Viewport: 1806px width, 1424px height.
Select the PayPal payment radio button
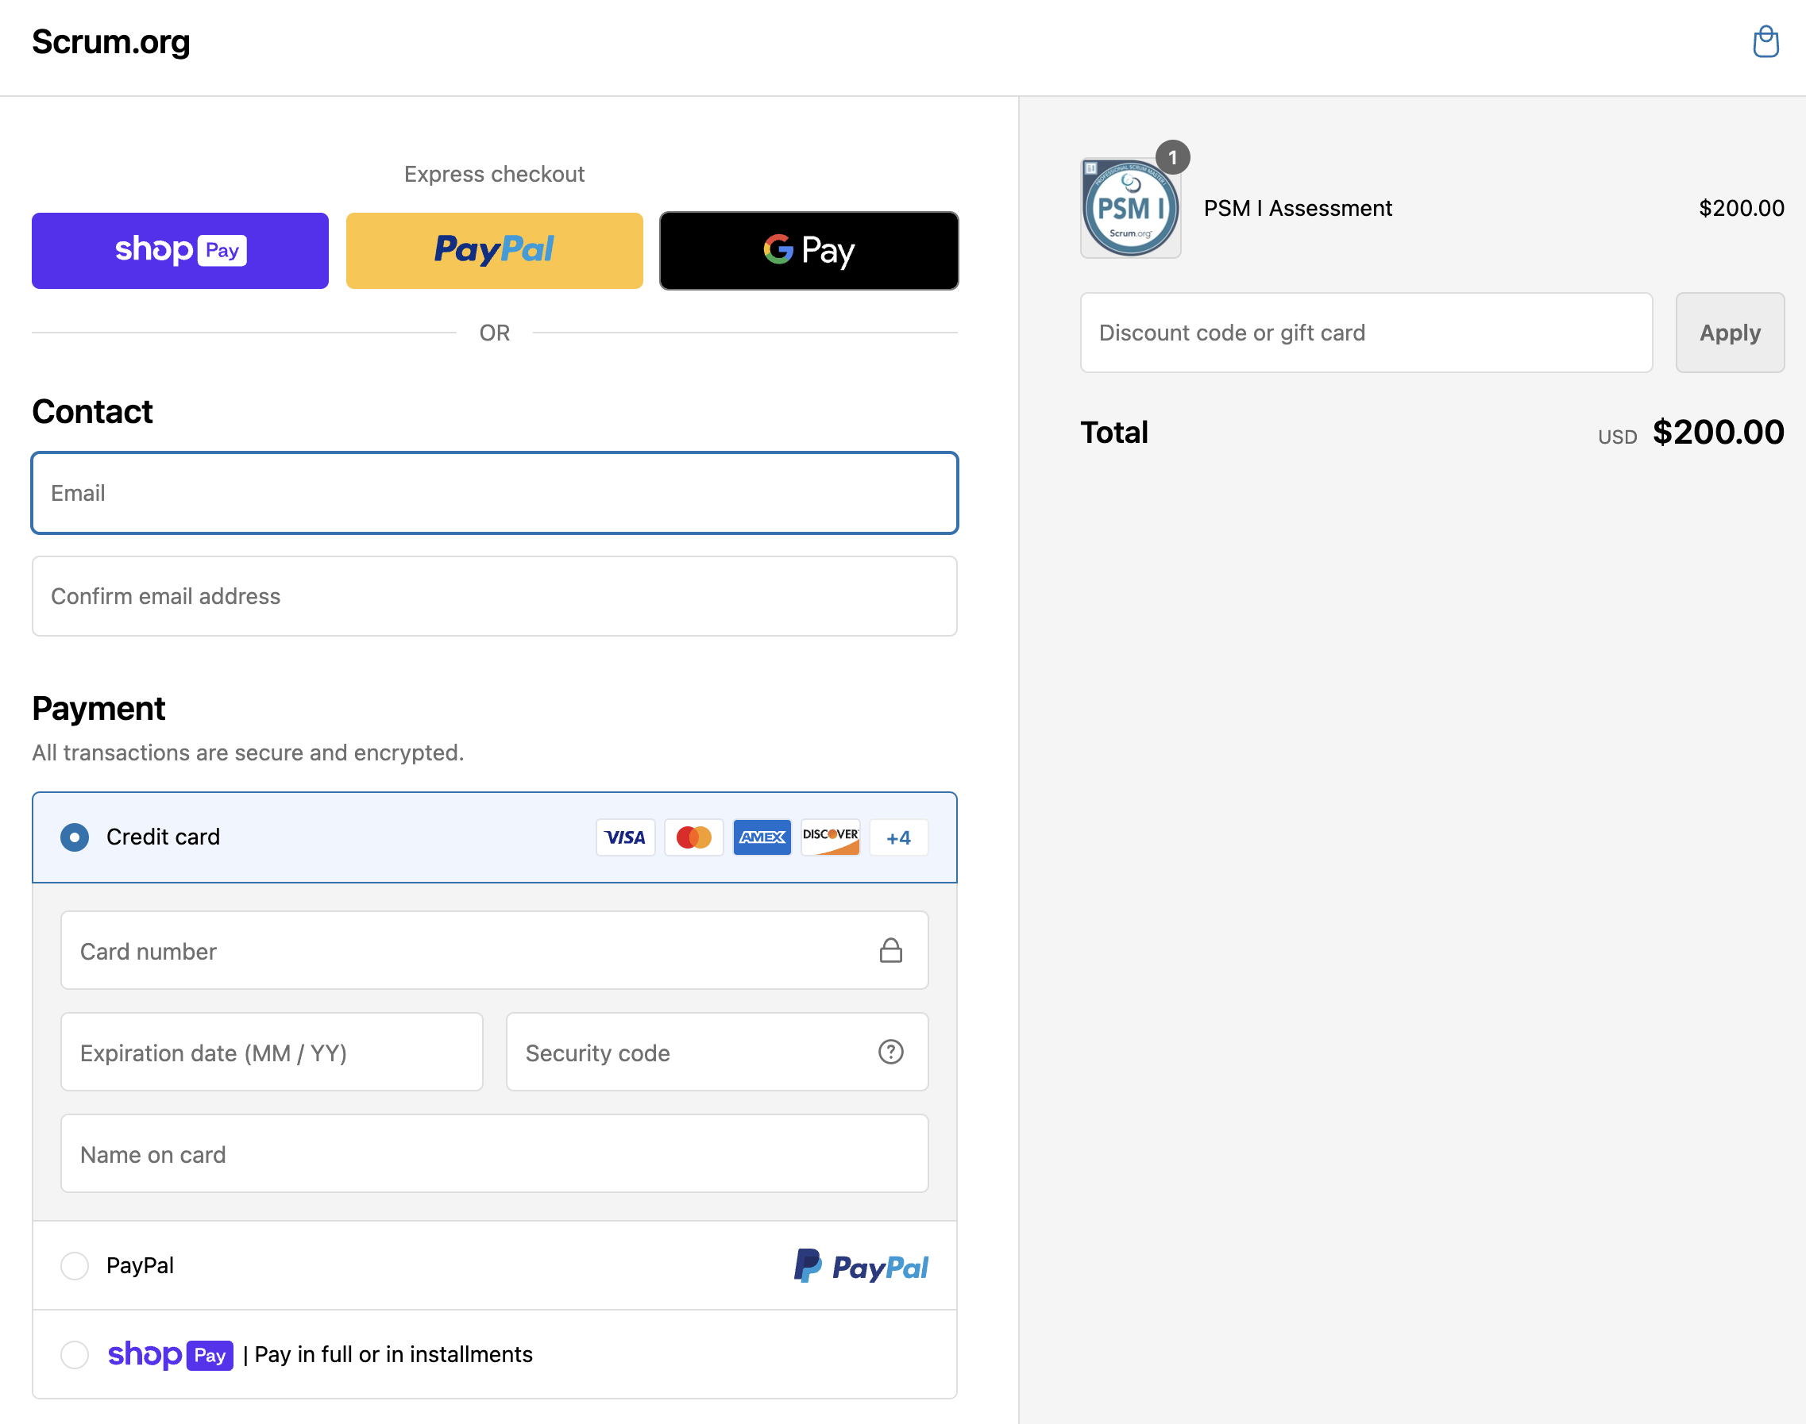click(x=75, y=1265)
